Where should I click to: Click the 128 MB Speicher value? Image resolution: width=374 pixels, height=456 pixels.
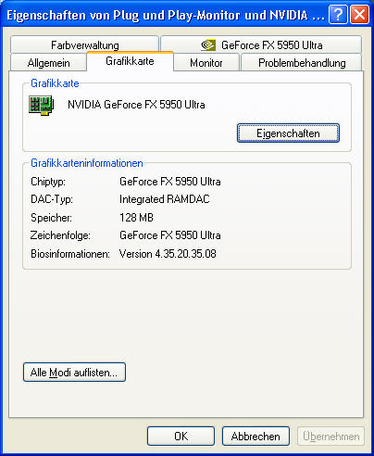tap(136, 218)
